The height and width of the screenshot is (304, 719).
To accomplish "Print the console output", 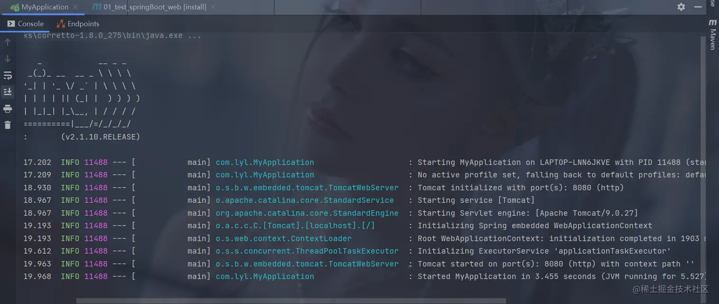I will pyautogui.click(x=8, y=109).
